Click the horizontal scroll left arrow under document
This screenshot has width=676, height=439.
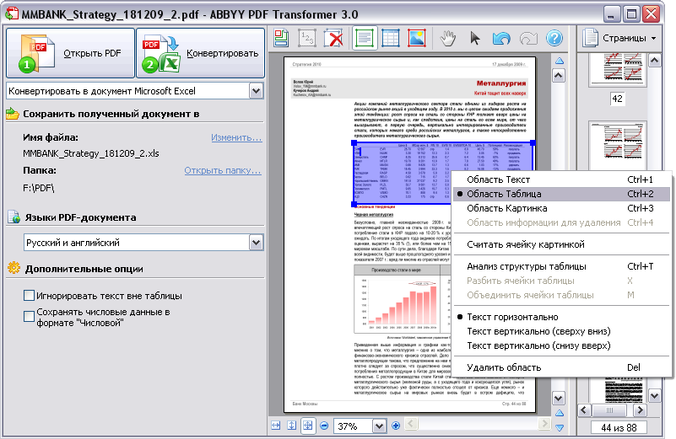411,424
